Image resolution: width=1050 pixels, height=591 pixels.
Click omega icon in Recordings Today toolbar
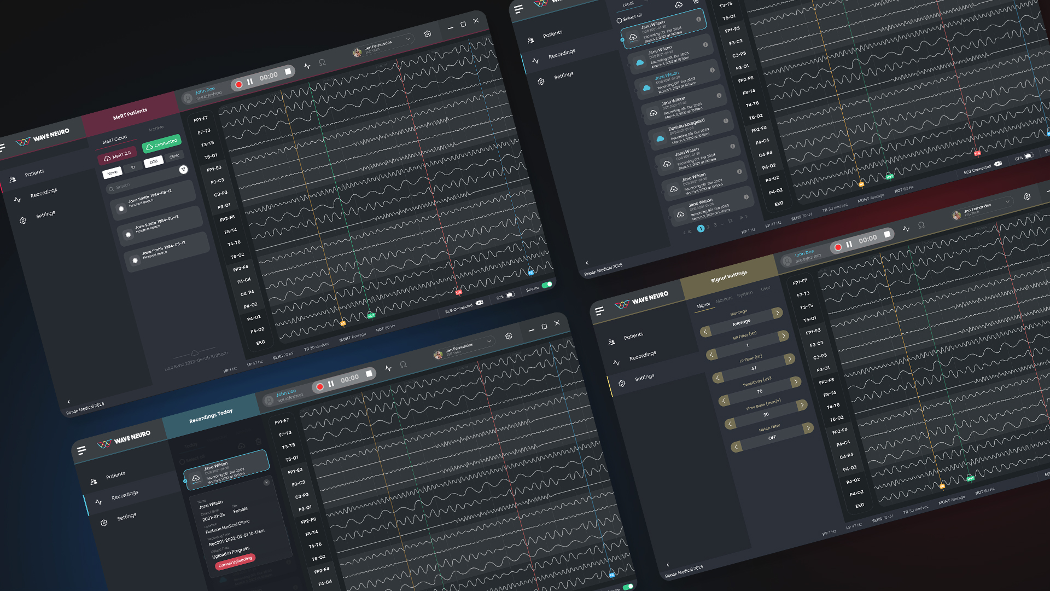pyautogui.click(x=404, y=364)
